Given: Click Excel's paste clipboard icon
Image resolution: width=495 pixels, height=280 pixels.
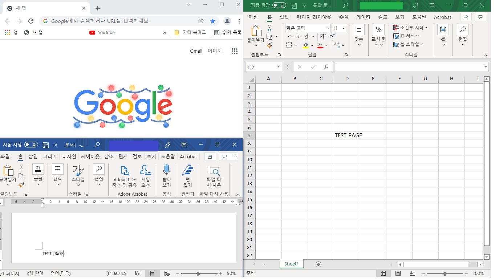Looking at the screenshot, I should pos(256,32).
